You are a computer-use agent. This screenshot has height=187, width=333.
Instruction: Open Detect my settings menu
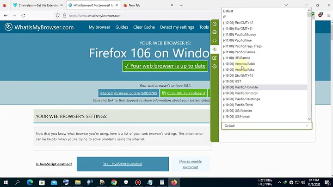177,27
